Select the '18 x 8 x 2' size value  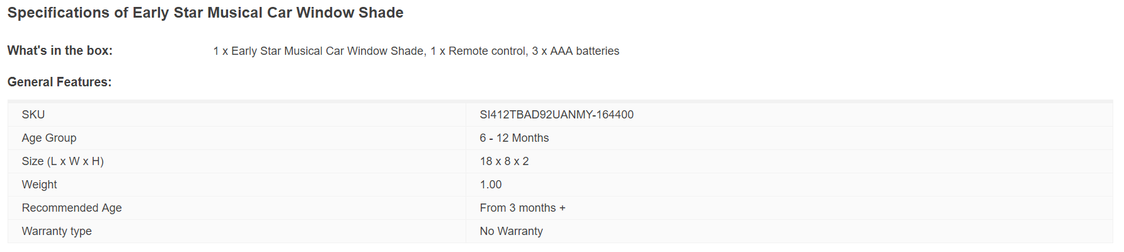pyautogui.click(x=504, y=161)
